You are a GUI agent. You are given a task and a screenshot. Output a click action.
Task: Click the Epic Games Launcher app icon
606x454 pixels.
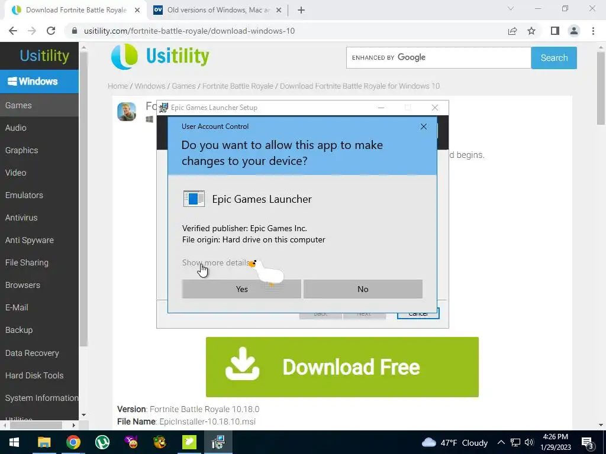(194, 199)
